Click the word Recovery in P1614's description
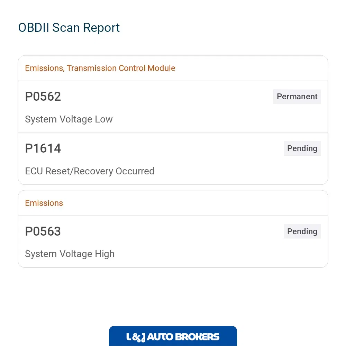The image size is (346, 346). 93,171
